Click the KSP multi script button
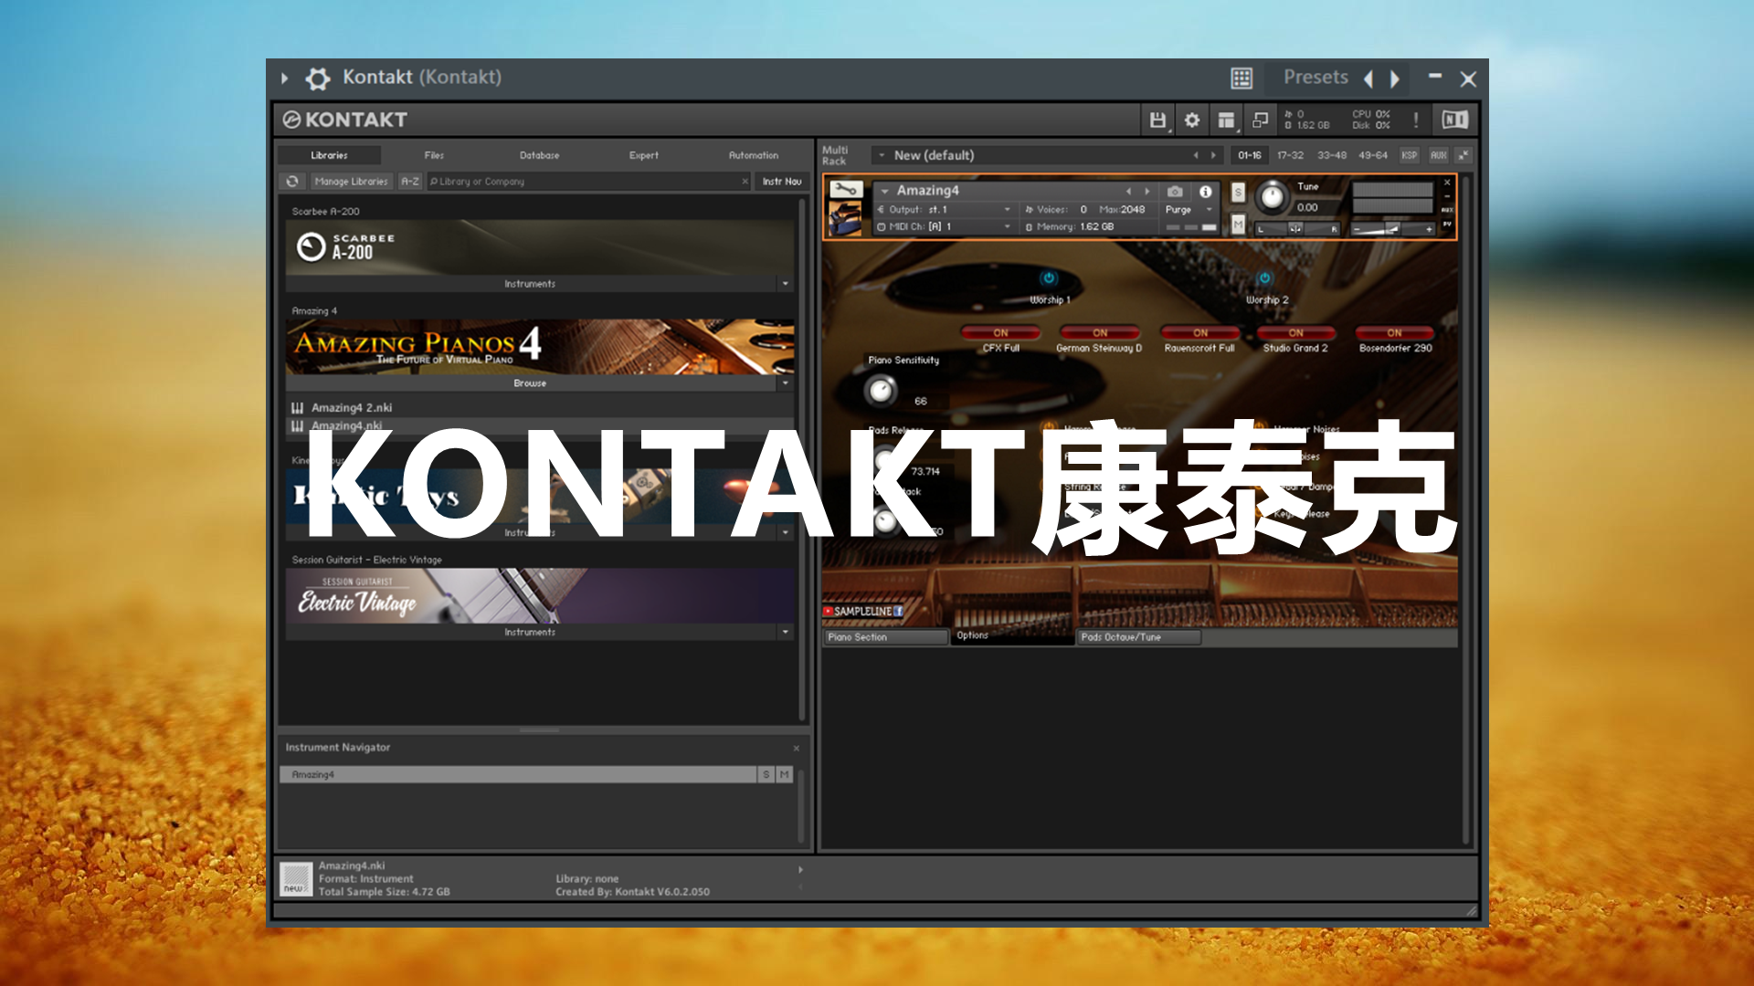 click(1410, 156)
